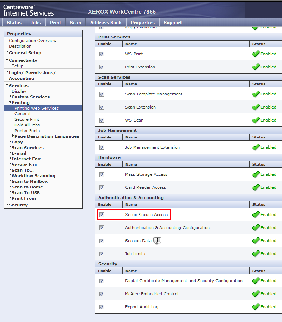
Task: Toggle the WS-Scan checkbox
Action: [x=102, y=120]
